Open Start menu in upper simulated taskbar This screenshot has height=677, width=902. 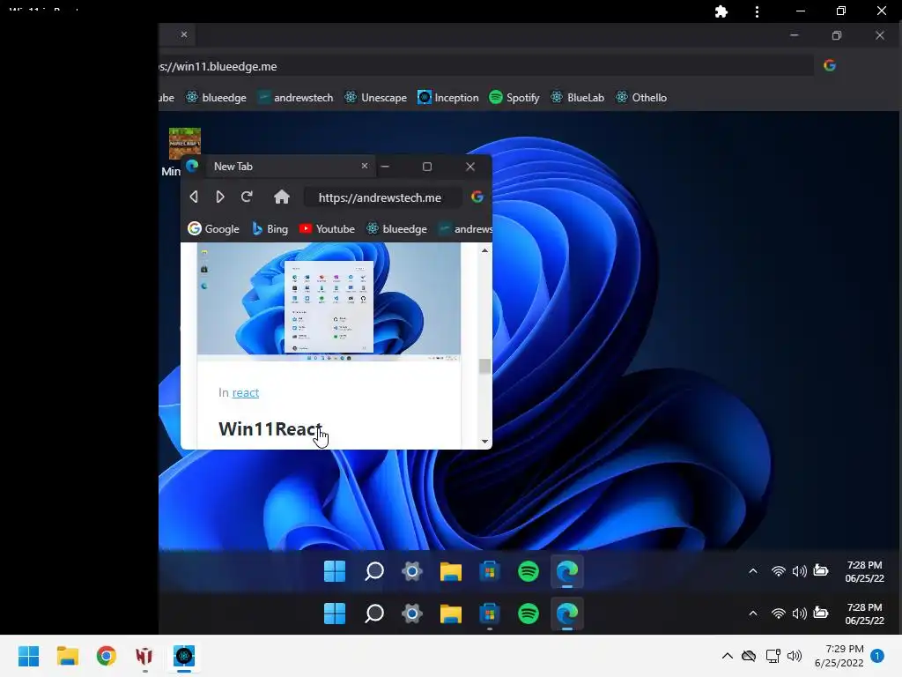tap(335, 571)
